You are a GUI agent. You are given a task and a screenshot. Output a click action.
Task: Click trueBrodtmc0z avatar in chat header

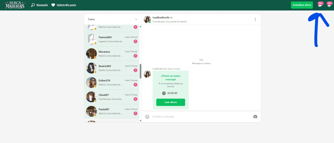(x=147, y=19)
